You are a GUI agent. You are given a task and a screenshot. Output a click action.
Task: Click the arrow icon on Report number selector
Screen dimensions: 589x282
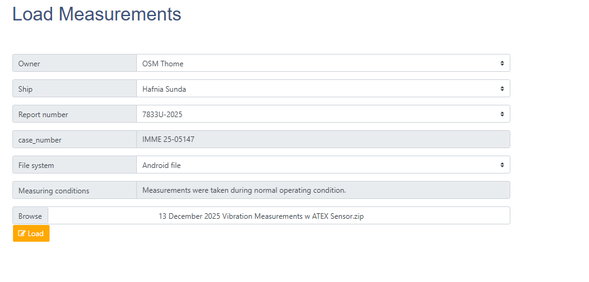point(502,114)
